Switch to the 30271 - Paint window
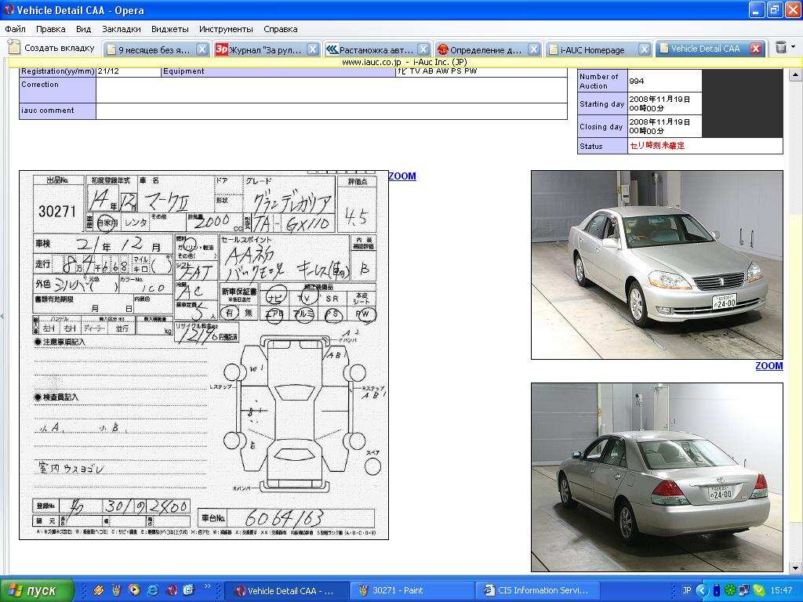803x602 pixels. [x=413, y=591]
